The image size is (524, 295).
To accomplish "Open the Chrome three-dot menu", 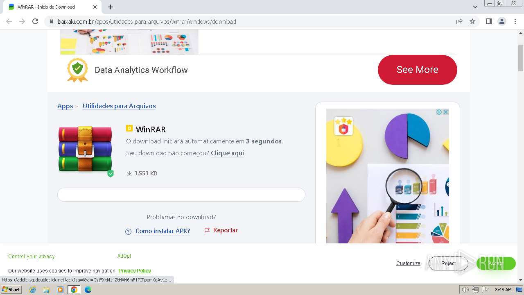I will 515,21.
